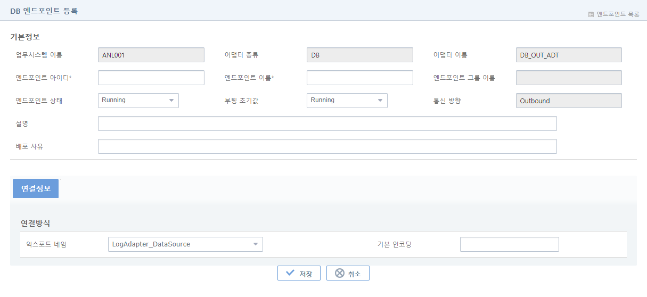Click the X circle icon on 취소 button
This screenshot has width=647, height=297.
[x=339, y=273]
